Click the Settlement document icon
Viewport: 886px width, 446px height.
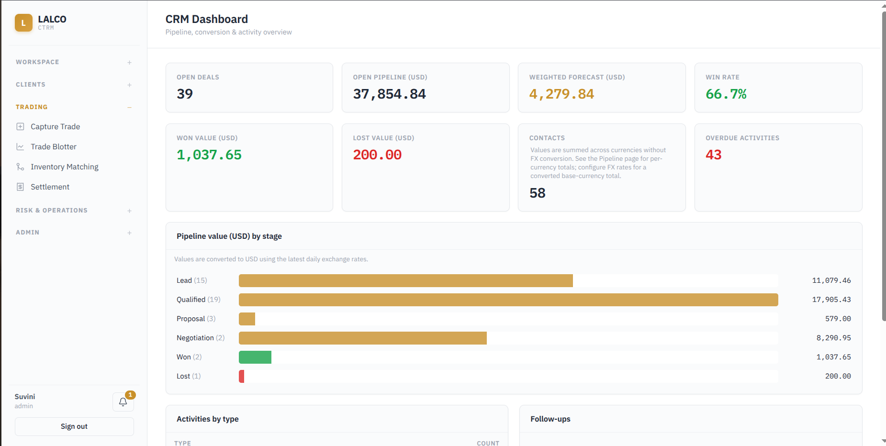coord(20,187)
